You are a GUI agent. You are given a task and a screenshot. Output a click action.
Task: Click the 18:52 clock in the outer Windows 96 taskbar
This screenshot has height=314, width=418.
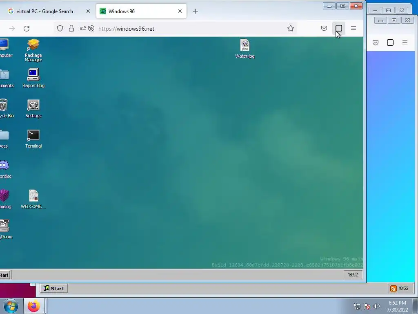coord(403,288)
